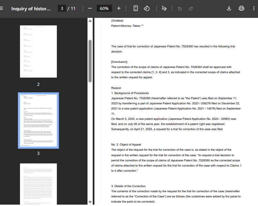258x206 pixels.
Task: Click the Fit to page icon
Action: point(136,8)
